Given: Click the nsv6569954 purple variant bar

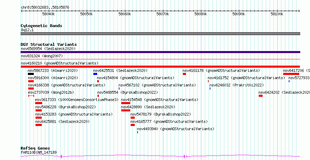Looking at the screenshot, I should (160, 52).
